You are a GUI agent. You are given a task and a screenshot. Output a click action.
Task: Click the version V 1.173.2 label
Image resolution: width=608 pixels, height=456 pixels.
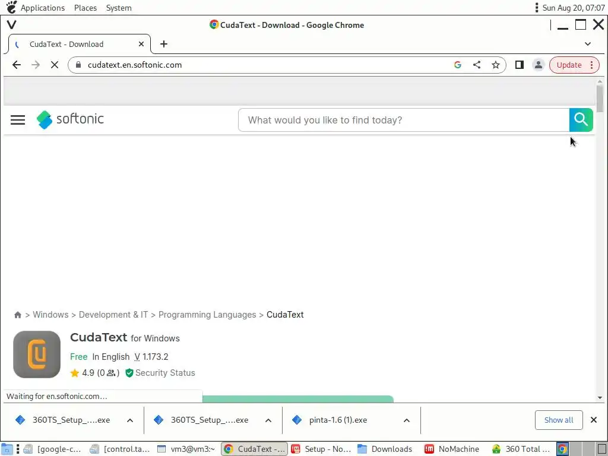(x=151, y=357)
